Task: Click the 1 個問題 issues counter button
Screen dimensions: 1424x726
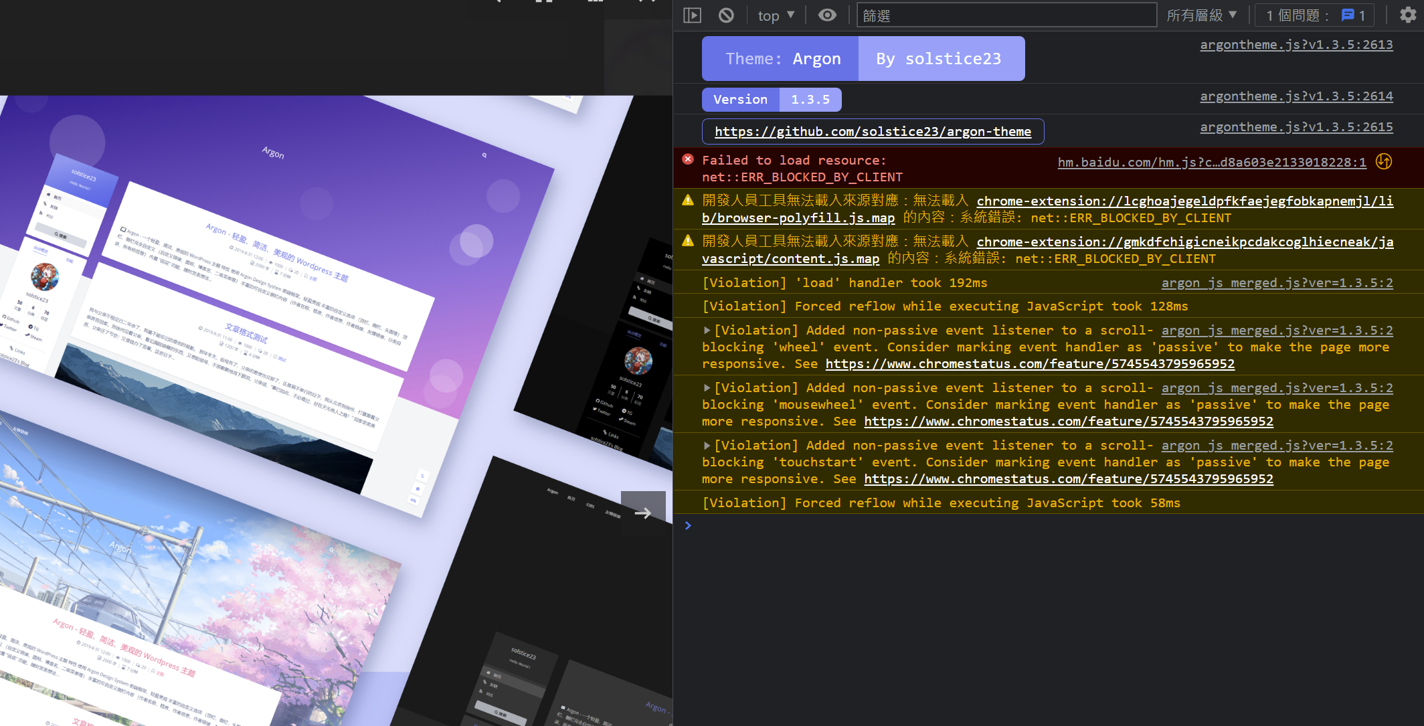Action: 1314,15
